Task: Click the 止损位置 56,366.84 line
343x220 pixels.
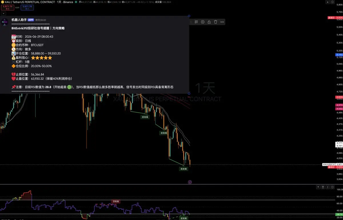Action: [28, 74]
